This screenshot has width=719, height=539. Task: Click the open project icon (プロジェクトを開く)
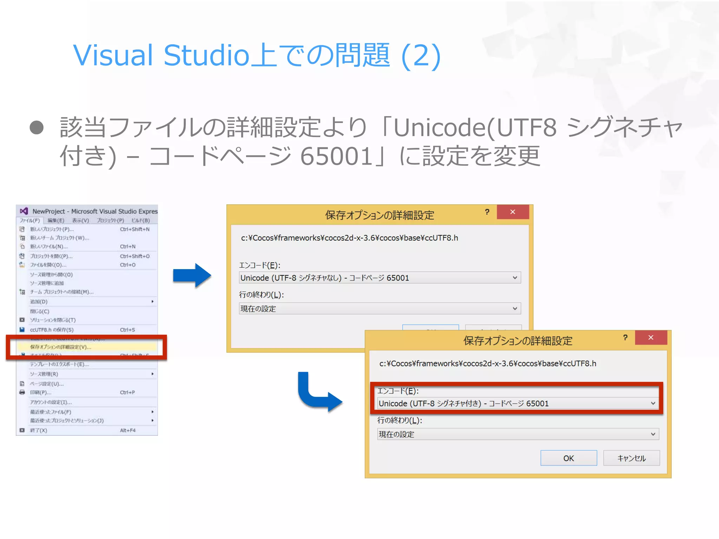22,256
